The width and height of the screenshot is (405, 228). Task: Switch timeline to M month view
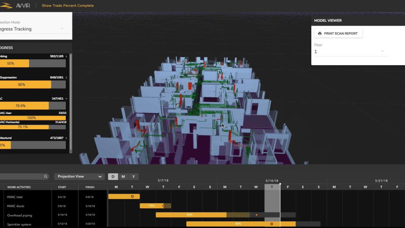(123, 176)
